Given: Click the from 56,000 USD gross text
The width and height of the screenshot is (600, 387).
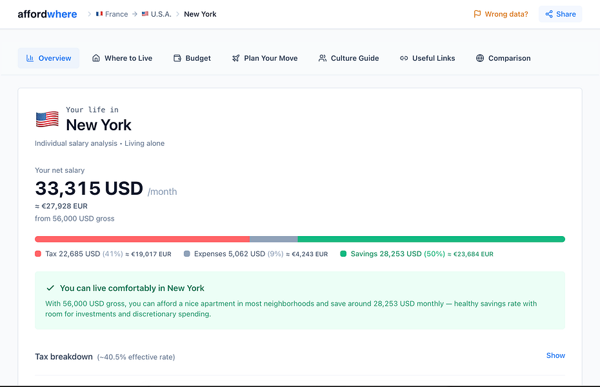Looking at the screenshot, I should pyautogui.click(x=75, y=219).
